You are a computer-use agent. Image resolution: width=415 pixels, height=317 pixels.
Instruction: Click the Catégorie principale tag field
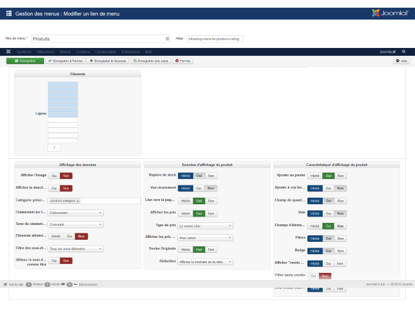click(94, 201)
